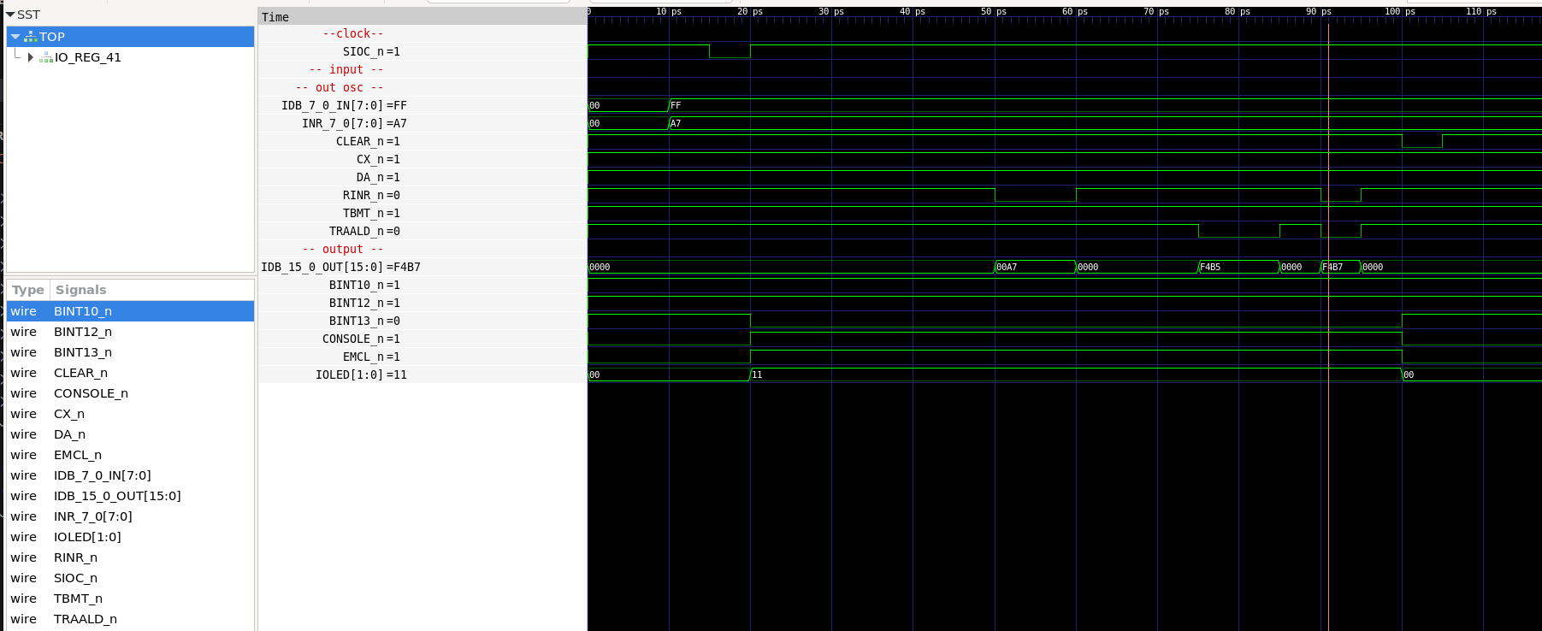Select IDB_7_0_IN[7:0] in the signal list
This screenshot has width=1542, height=631.
pos(130,475)
